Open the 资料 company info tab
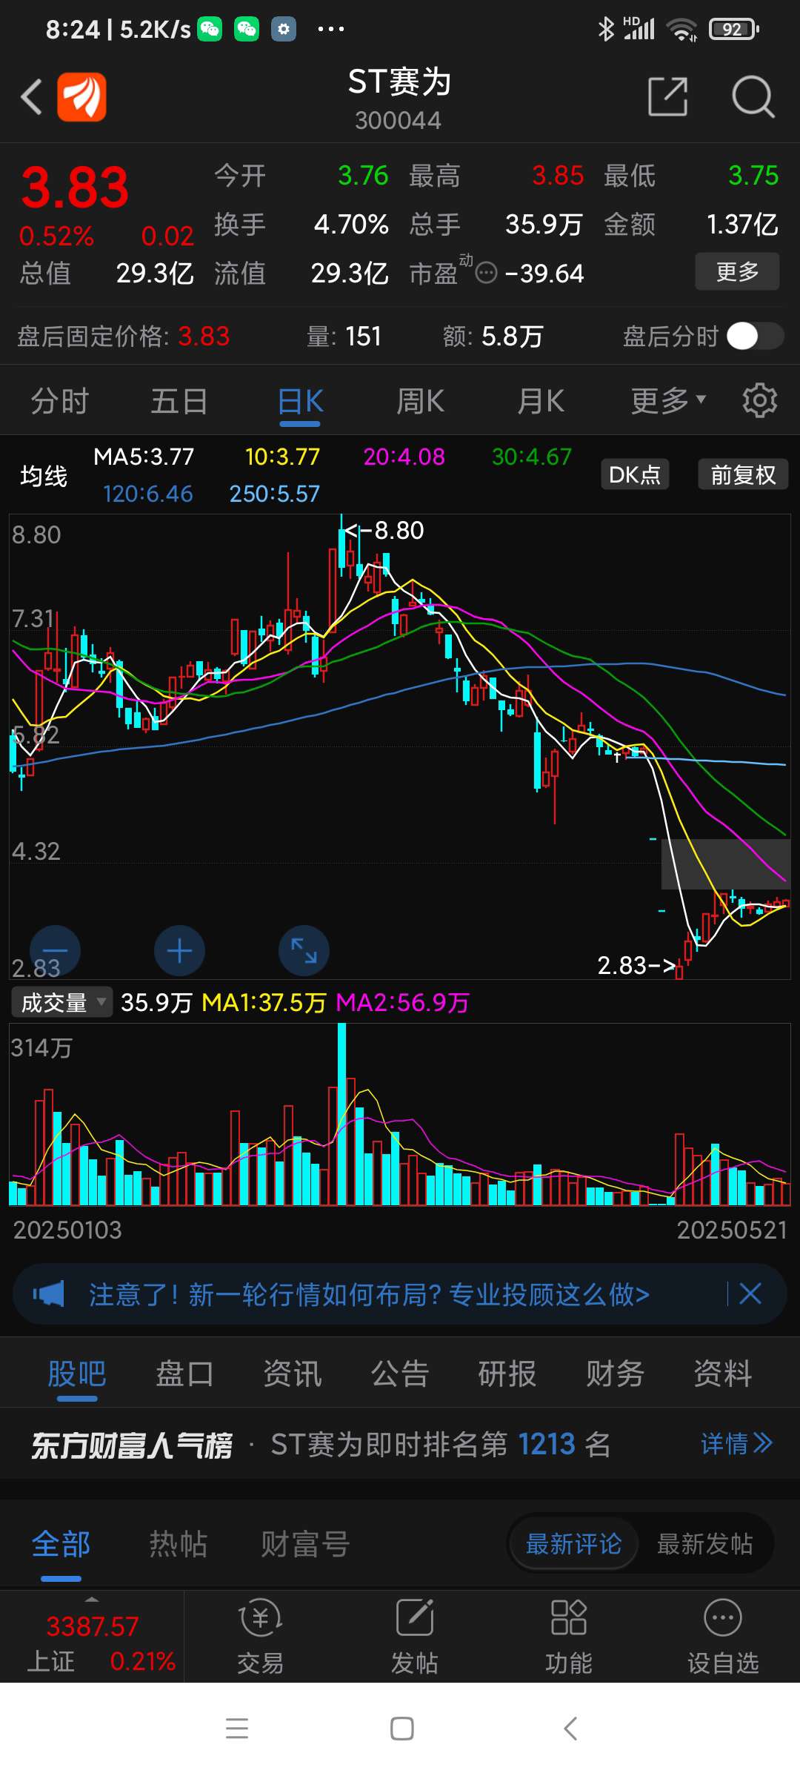The width and height of the screenshot is (800, 1779). pos(722,1374)
